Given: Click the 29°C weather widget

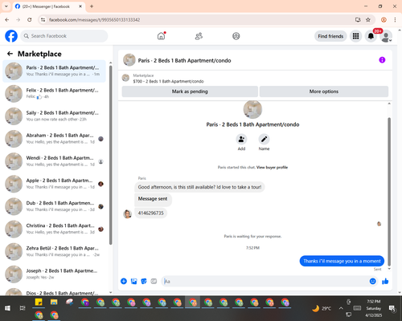Looking at the screenshot, I should [322, 308].
